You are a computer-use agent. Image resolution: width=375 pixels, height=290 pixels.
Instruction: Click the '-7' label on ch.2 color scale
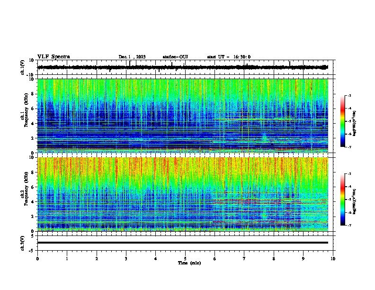(349, 225)
